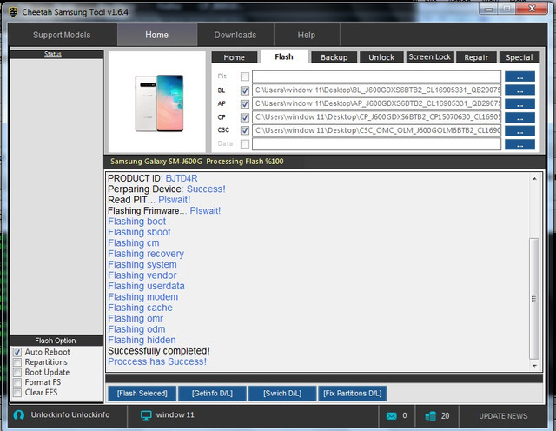Click the [Flash Seleced] button

tap(142, 394)
